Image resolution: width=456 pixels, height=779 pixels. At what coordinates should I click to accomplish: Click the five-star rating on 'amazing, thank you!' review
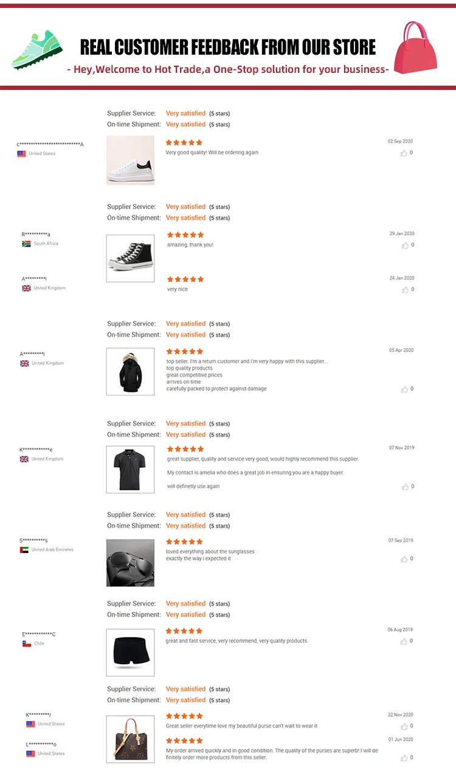point(185,235)
